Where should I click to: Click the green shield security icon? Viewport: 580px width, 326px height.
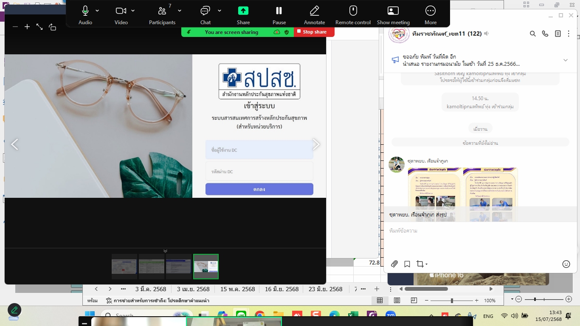[x=287, y=32]
